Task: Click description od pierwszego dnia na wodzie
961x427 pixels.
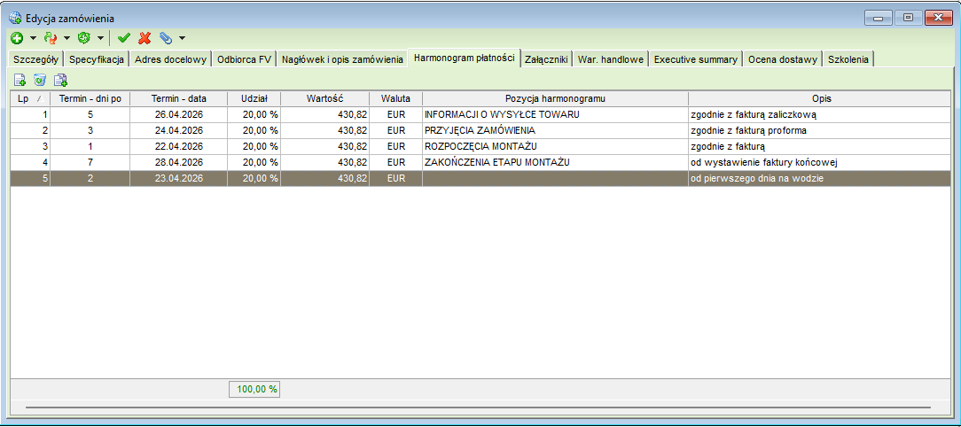Action: click(819, 178)
